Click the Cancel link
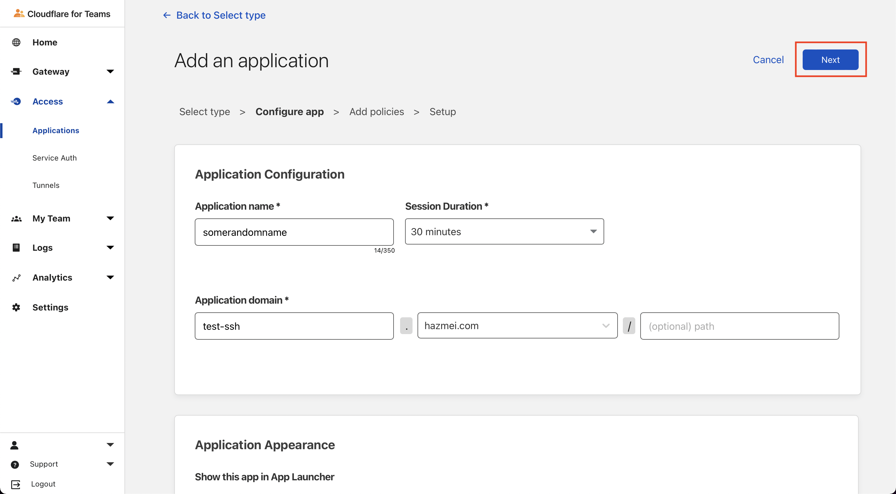The image size is (896, 494). point(768,59)
